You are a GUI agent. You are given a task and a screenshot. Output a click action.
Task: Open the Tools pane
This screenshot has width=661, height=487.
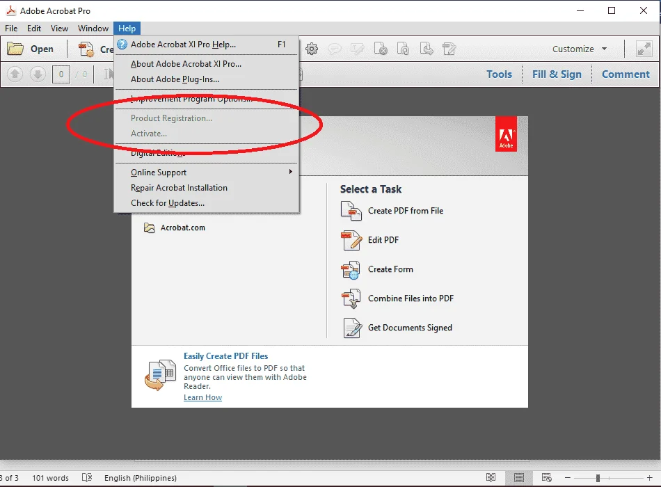[499, 74]
